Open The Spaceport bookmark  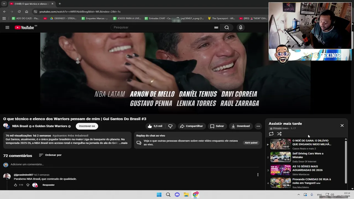[221, 19]
